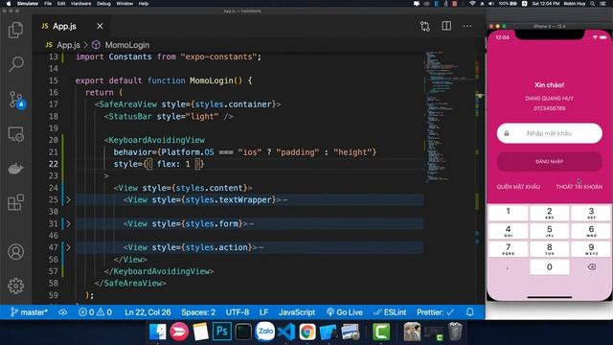Open Google Chrome from the Dock
Screen dimensions: 613x345
tap(307, 332)
